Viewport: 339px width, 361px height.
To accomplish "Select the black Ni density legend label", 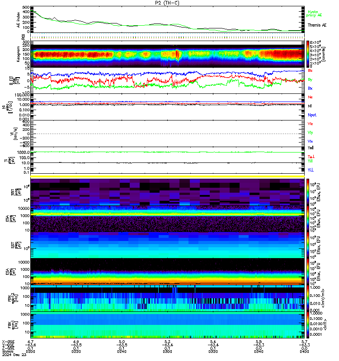I will [310, 106].
